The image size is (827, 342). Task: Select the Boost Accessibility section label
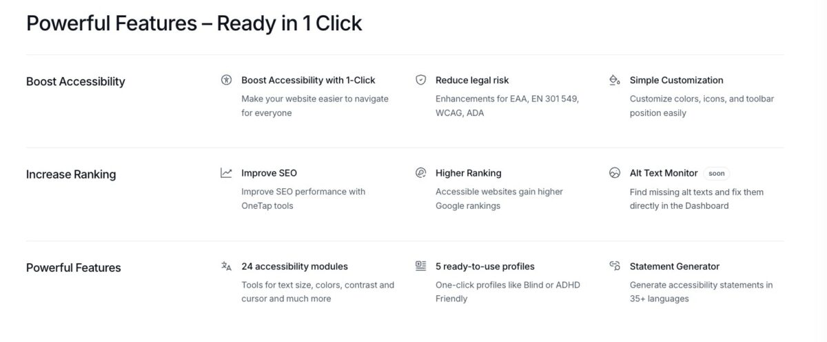76,81
